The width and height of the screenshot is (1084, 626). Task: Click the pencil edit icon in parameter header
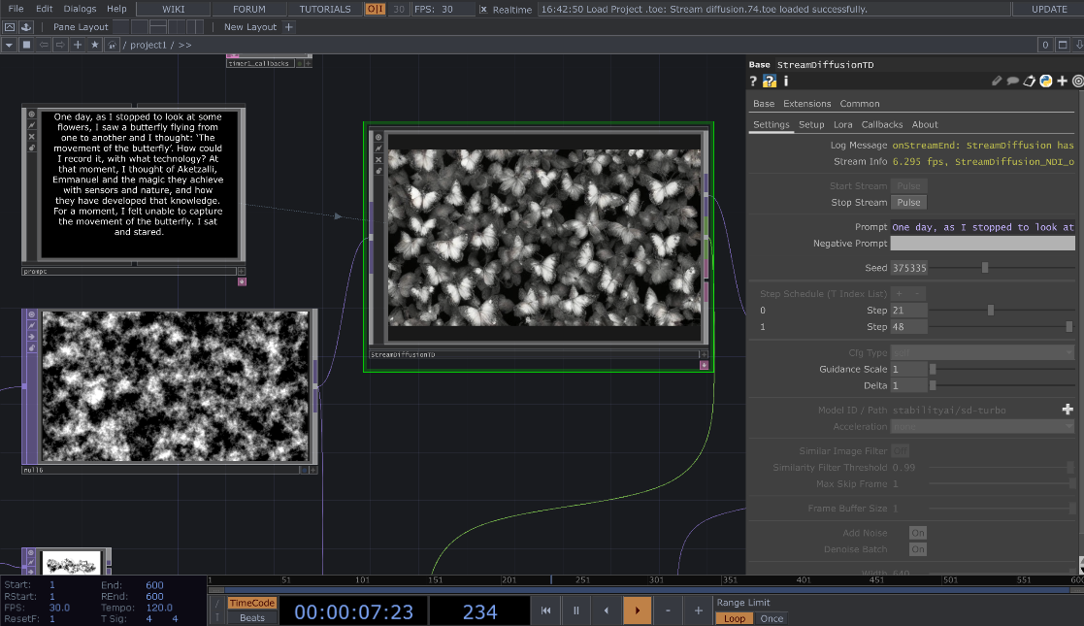[x=997, y=81]
